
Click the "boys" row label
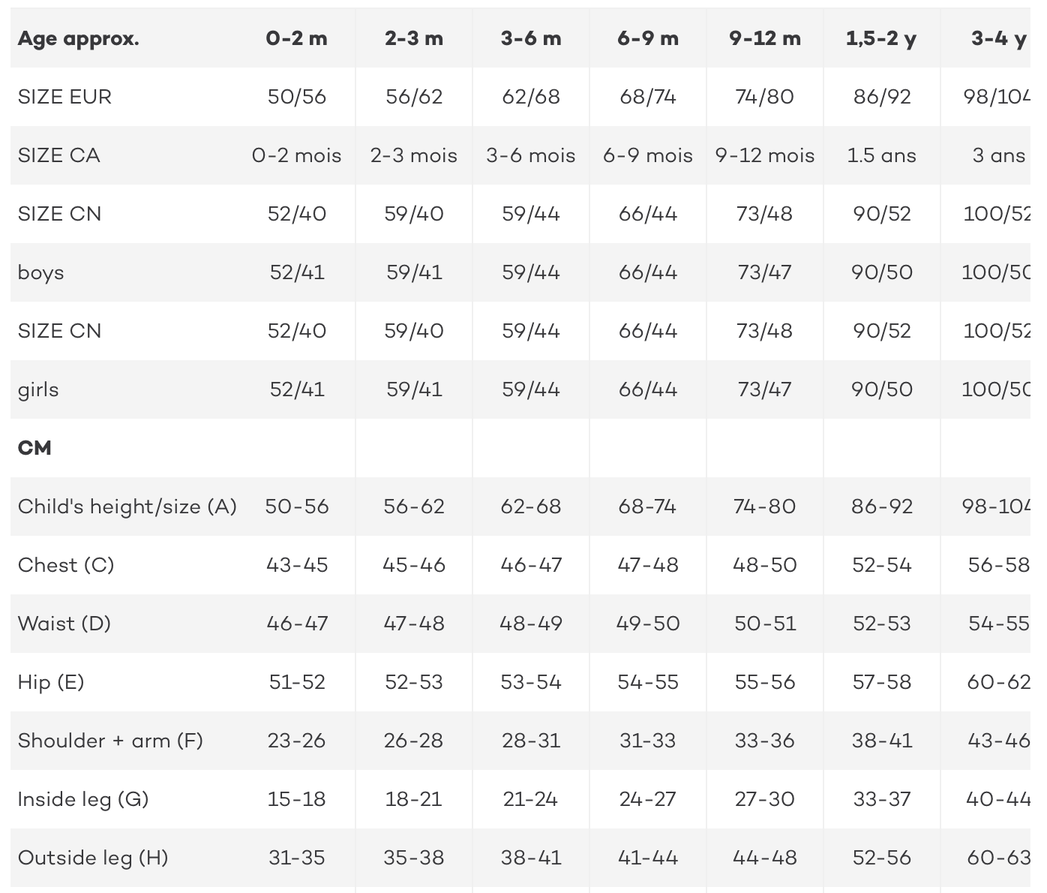point(40,272)
